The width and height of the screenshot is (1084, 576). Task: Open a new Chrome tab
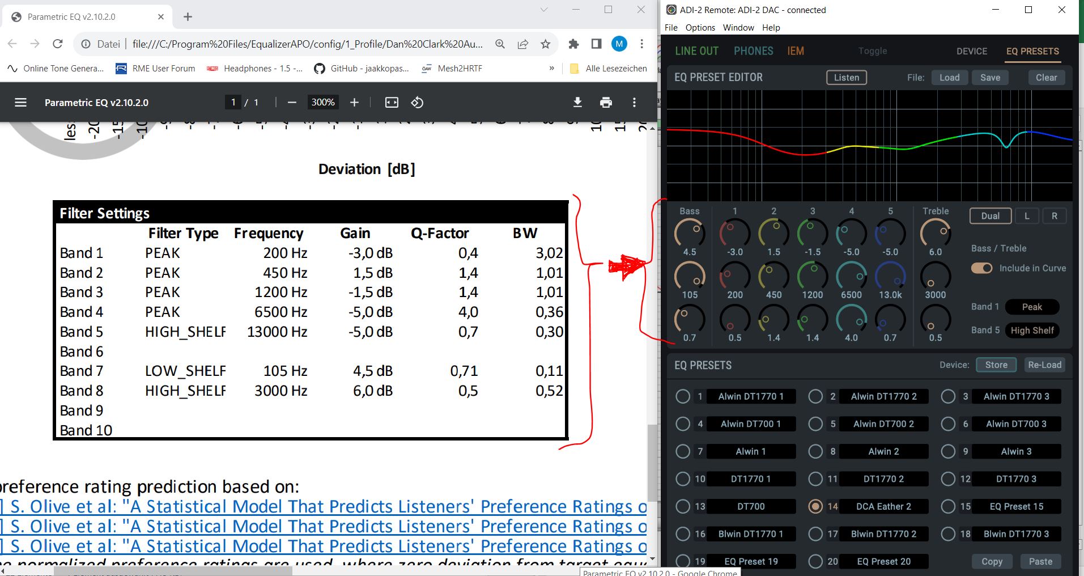(x=188, y=17)
